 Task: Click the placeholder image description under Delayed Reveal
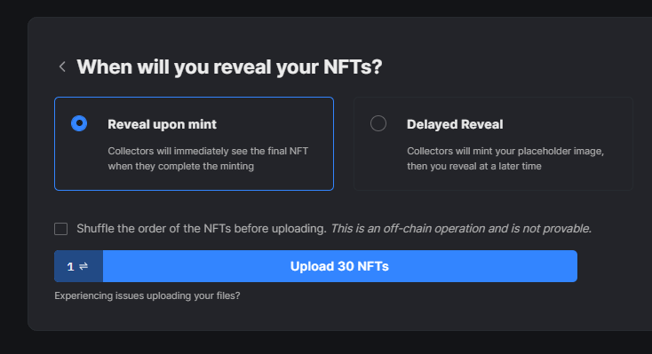(505, 158)
